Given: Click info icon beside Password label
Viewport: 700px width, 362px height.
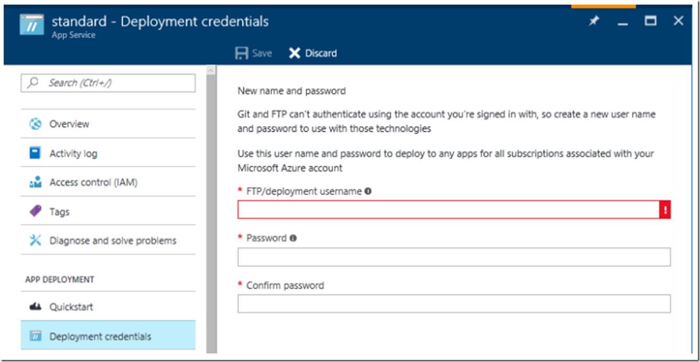Looking at the screenshot, I should point(293,238).
